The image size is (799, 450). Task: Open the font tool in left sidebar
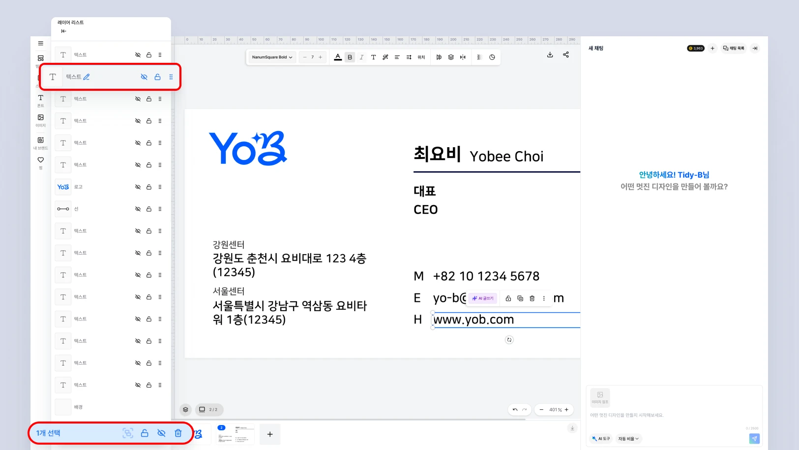41,100
